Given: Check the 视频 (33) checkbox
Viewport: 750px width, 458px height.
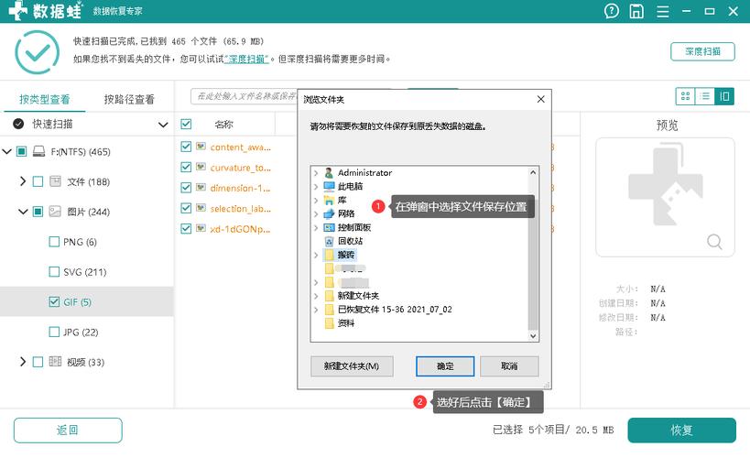Looking at the screenshot, I should (38, 362).
